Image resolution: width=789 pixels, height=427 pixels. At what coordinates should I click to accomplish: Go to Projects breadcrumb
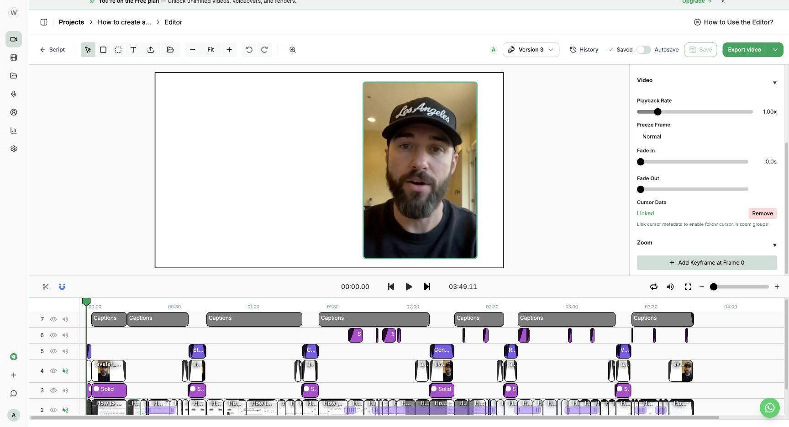click(x=71, y=22)
